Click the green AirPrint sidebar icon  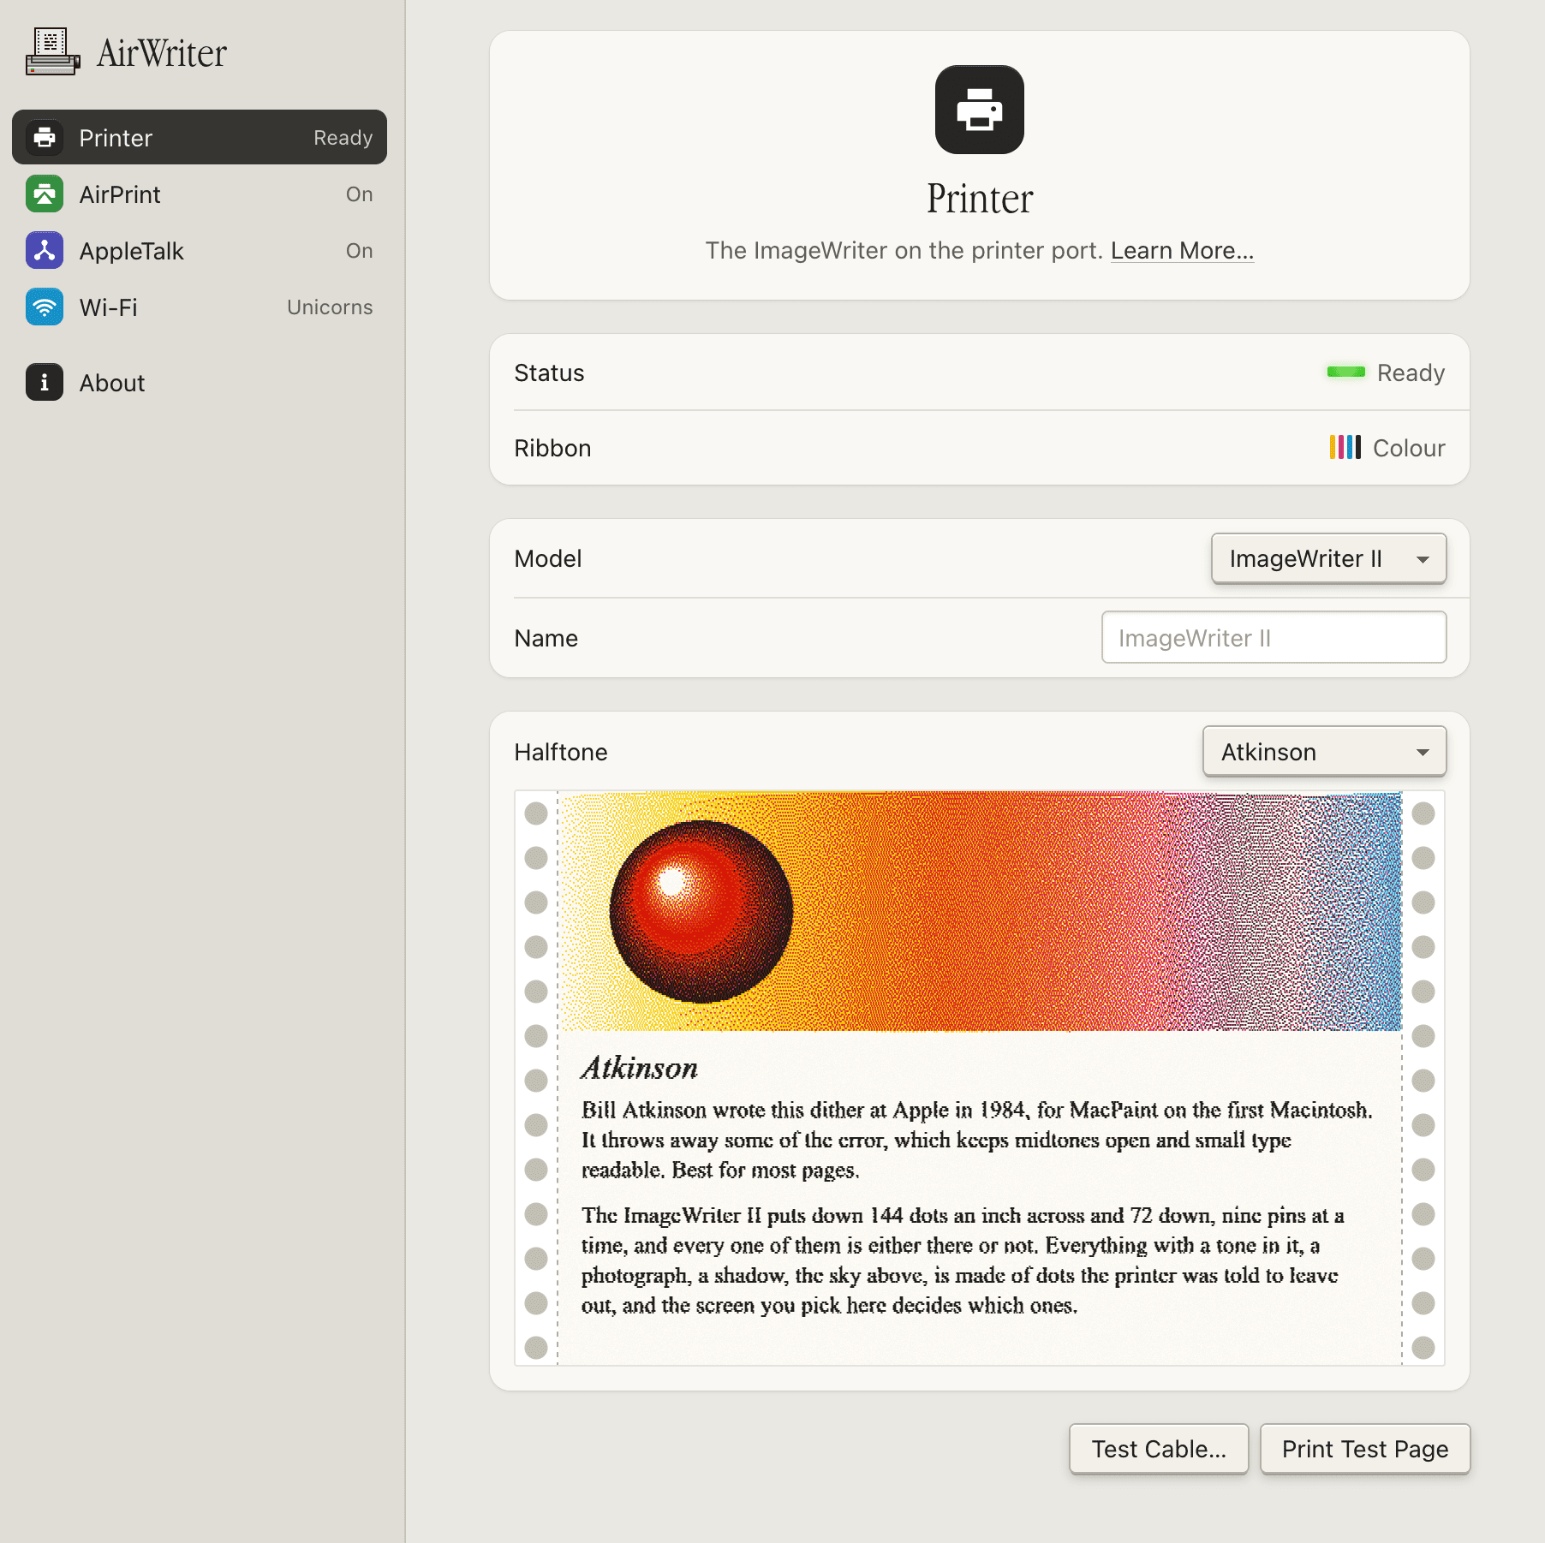45,194
